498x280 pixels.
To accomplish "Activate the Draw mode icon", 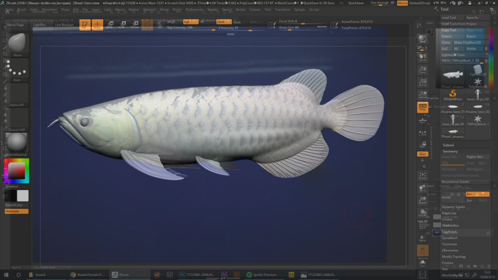I will coord(97,25).
